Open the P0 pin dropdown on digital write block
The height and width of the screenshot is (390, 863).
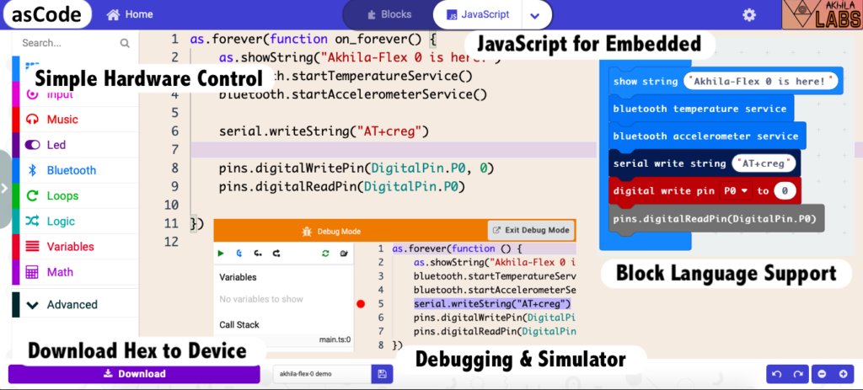[736, 191]
